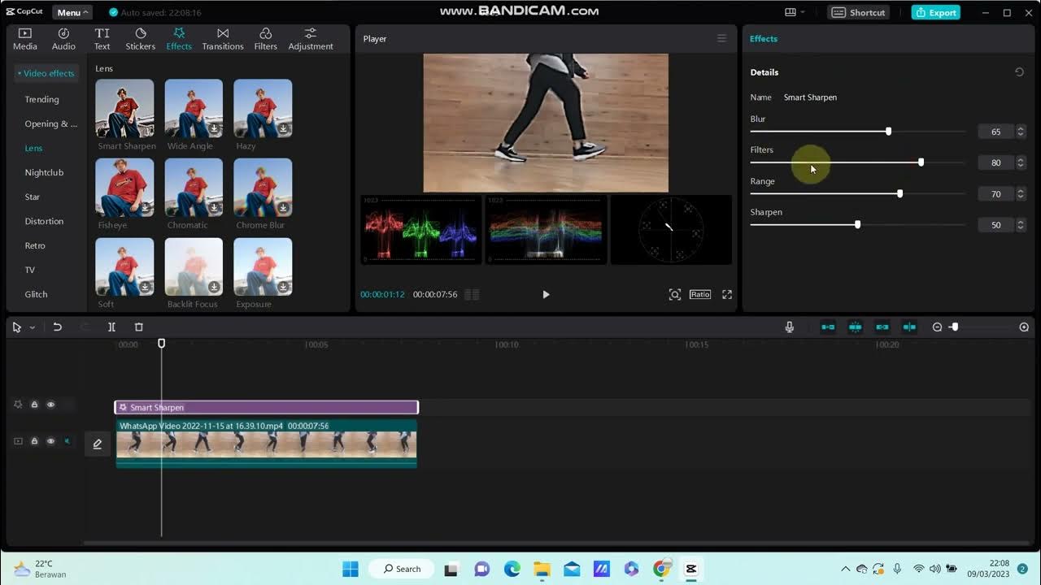Screen dimensions: 1041x585
Task: Click the Sharpen slider handle
Action: click(x=857, y=224)
